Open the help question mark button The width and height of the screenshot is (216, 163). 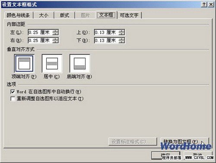[x=204, y=4]
